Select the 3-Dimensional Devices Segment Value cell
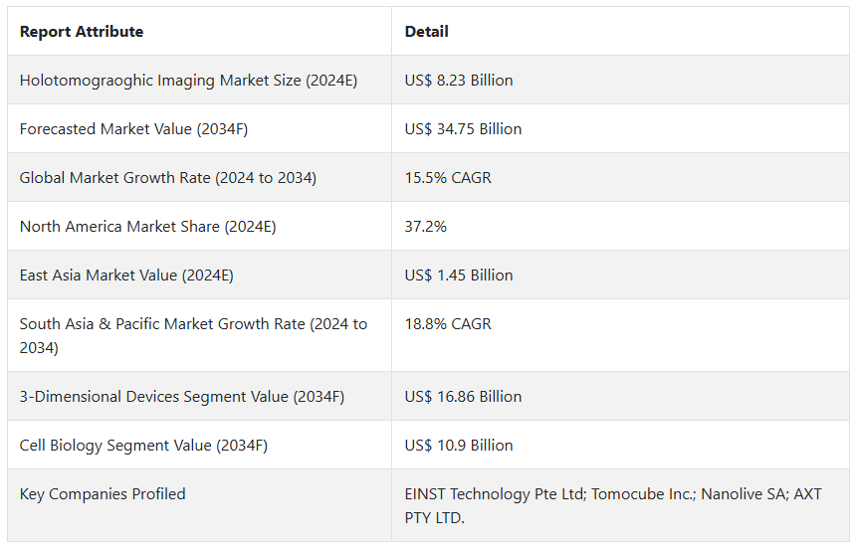The image size is (855, 553). [182, 397]
